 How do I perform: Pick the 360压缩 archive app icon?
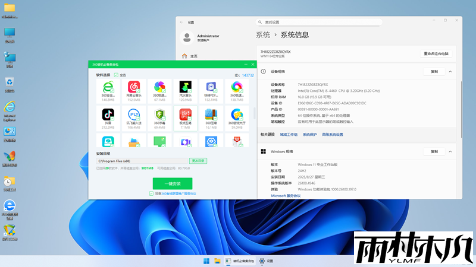click(211, 114)
